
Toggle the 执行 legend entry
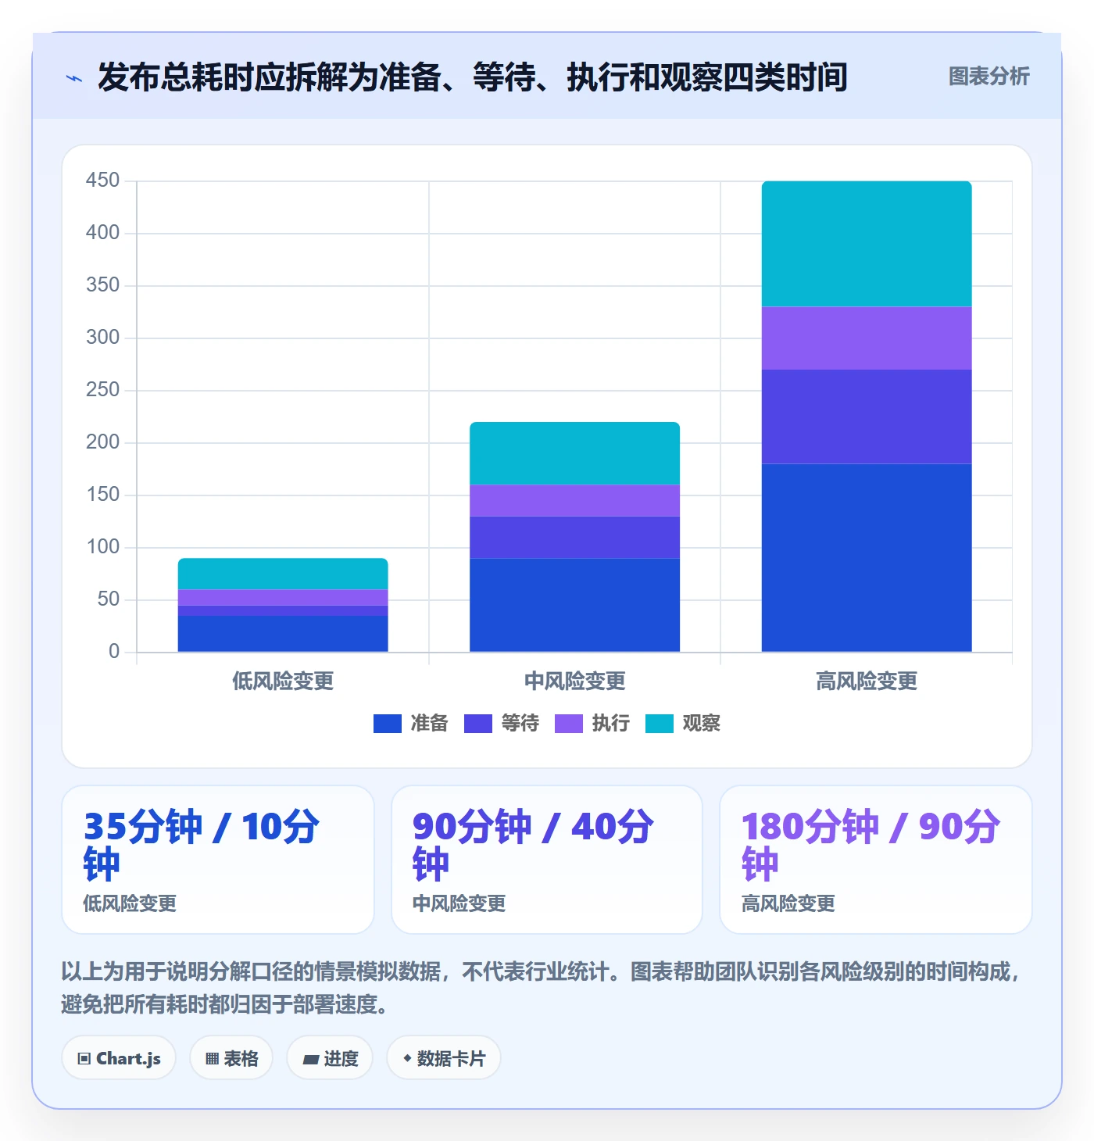[x=592, y=724]
